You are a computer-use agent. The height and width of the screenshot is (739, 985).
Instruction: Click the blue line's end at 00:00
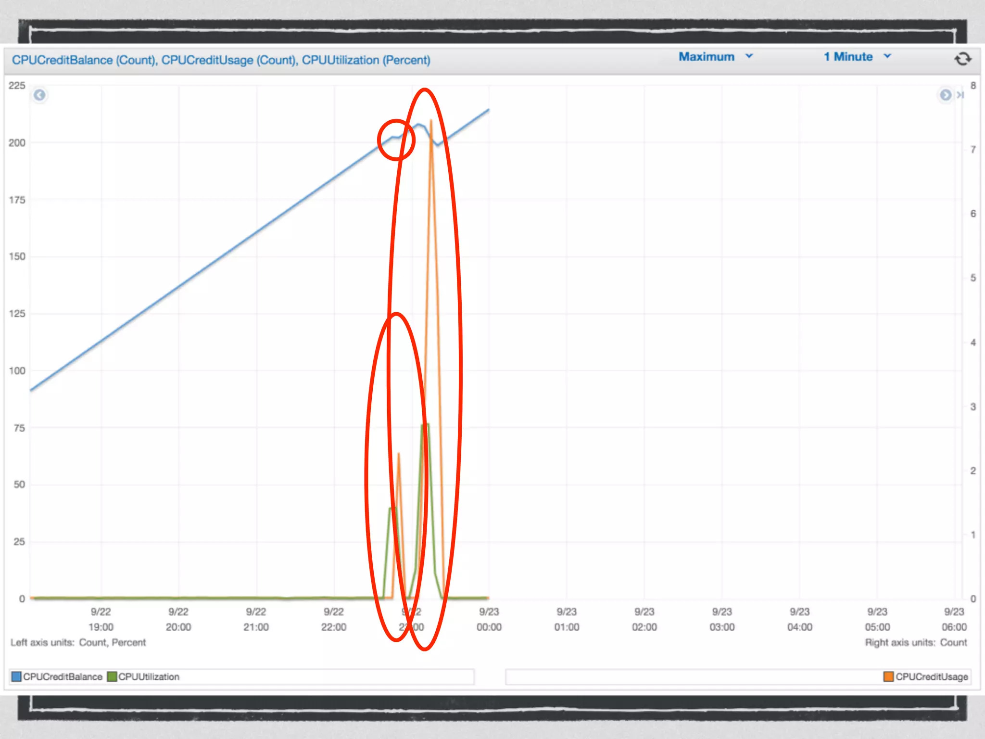pyautogui.click(x=488, y=110)
